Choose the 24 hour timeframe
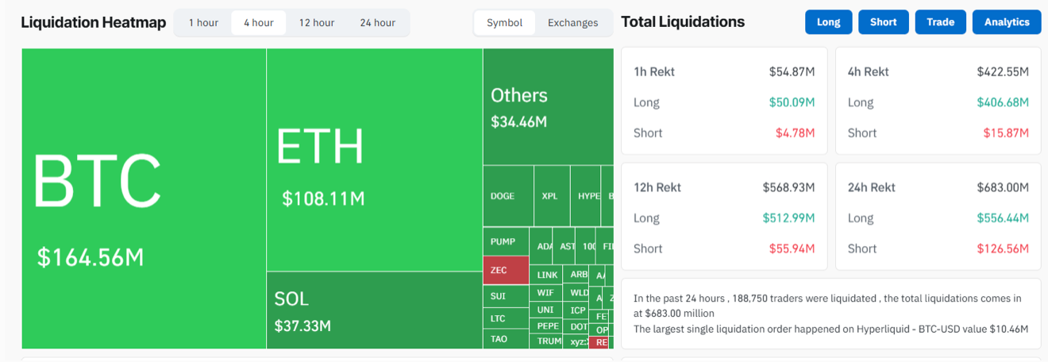 tap(377, 23)
